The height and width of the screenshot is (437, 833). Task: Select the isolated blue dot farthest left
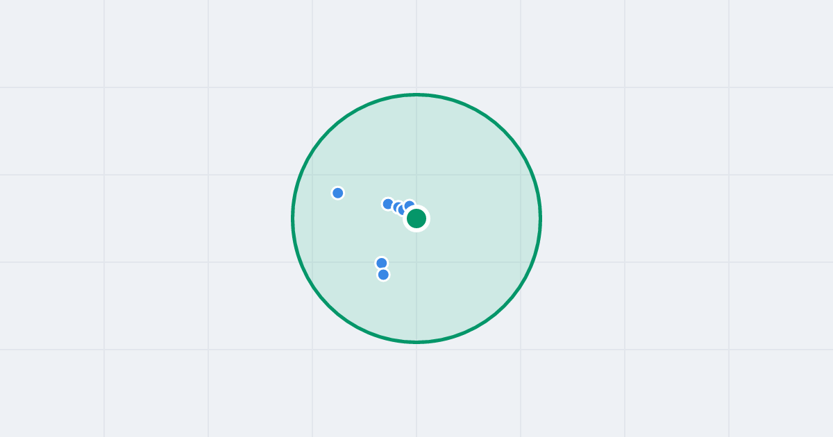[338, 193]
